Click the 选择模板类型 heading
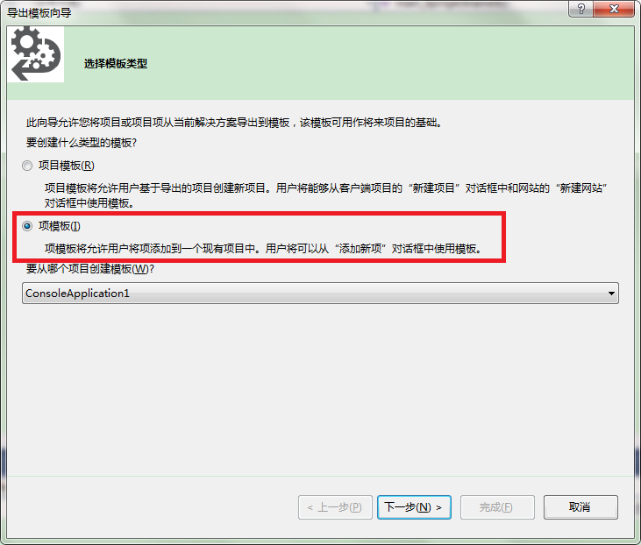The image size is (641, 545). [x=116, y=64]
